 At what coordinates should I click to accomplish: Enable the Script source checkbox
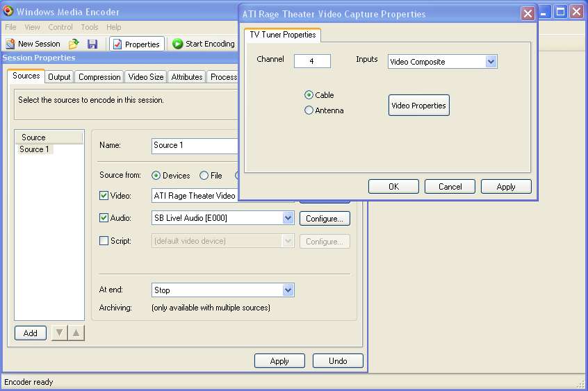[x=104, y=241]
